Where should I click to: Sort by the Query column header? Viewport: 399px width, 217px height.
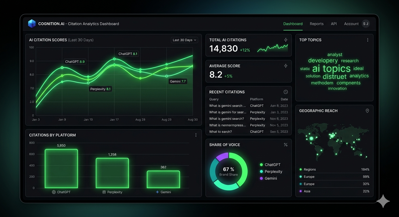214,99
